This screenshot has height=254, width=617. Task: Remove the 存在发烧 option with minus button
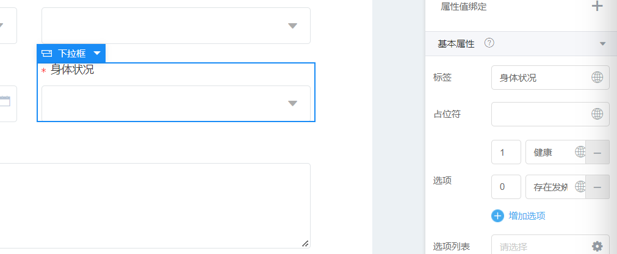(x=597, y=187)
